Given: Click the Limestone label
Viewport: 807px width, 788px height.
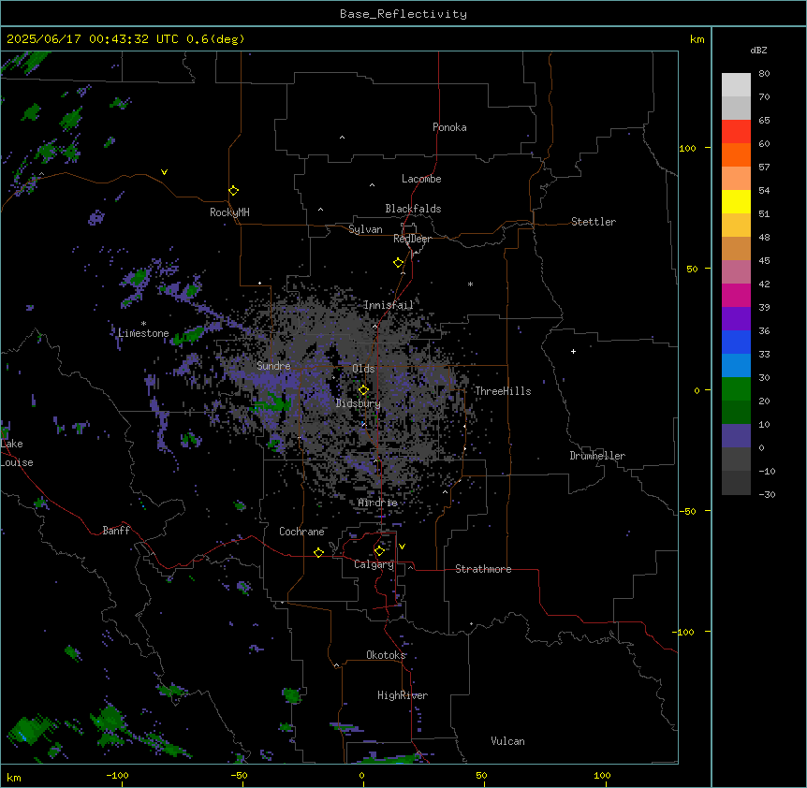Looking at the screenshot, I should pyautogui.click(x=143, y=333).
